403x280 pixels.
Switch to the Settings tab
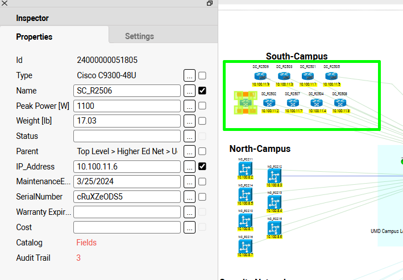(x=139, y=36)
